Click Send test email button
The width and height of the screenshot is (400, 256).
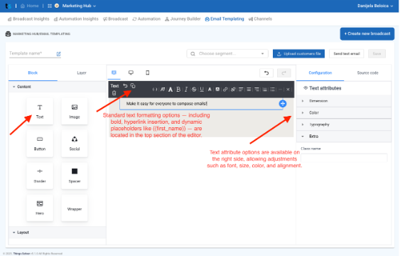click(x=347, y=53)
